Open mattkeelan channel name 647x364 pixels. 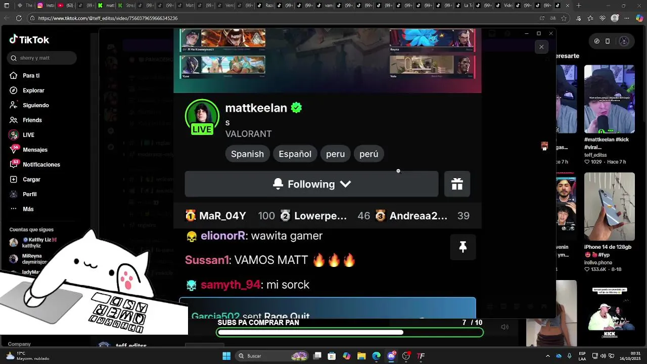[256, 108]
